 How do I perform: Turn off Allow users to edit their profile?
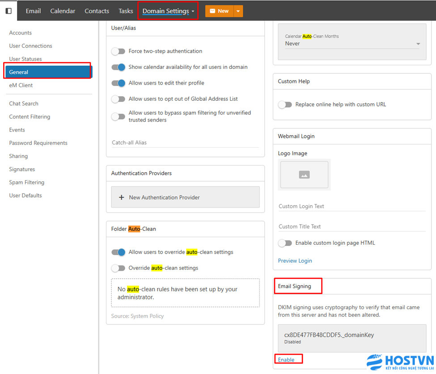tap(118, 83)
